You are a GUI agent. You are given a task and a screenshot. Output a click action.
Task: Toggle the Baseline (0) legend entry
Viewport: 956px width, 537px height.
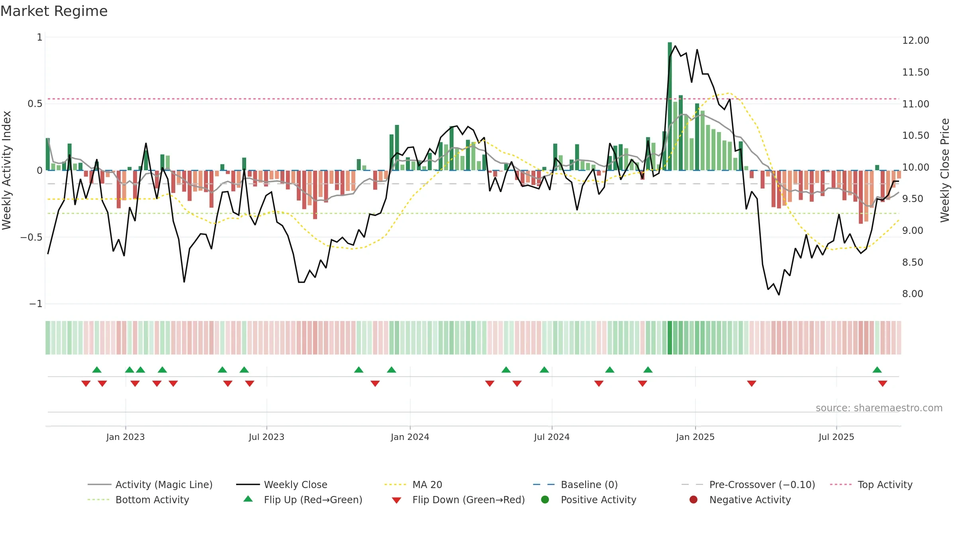(575, 484)
